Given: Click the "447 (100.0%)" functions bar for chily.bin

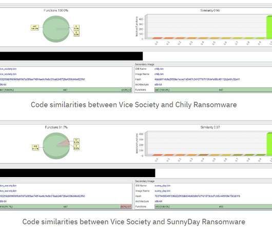Looking at the screenshot, I should (x=213, y=90).
